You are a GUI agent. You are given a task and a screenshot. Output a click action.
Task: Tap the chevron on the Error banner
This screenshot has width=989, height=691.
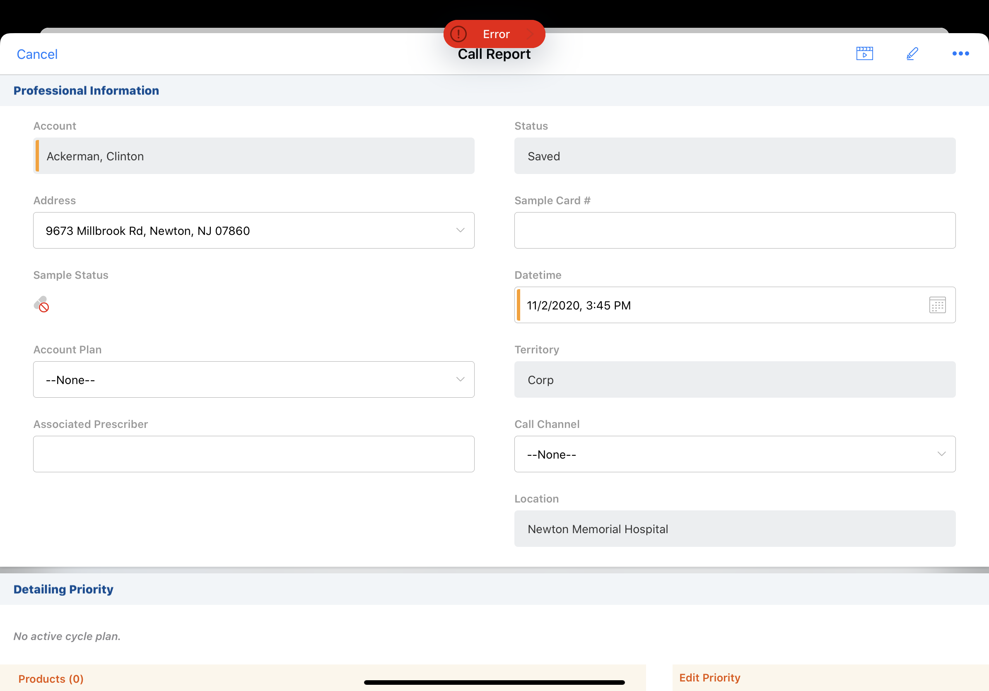(531, 34)
